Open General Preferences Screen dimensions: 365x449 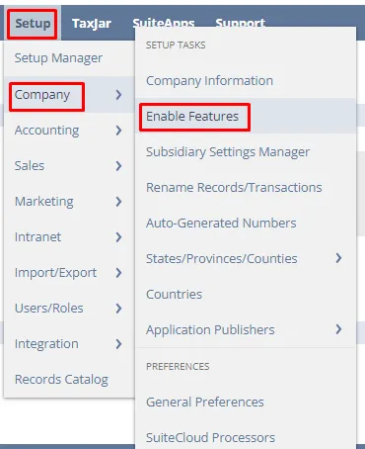(205, 403)
